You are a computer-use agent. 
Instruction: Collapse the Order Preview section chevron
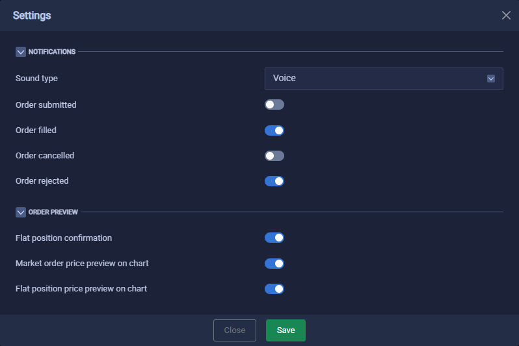click(21, 212)
